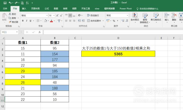Center cell text horizontally
183x110 pixels.
point(70,21)
